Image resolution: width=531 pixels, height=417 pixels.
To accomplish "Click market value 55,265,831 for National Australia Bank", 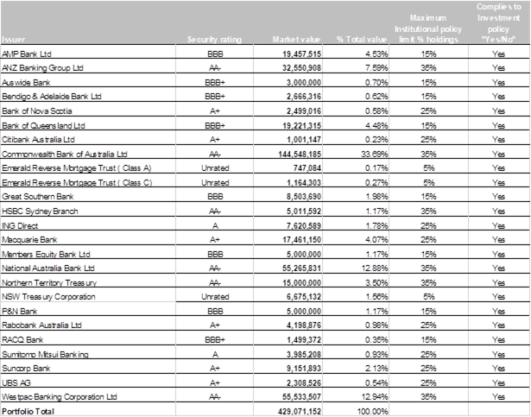I will point(301,269).
